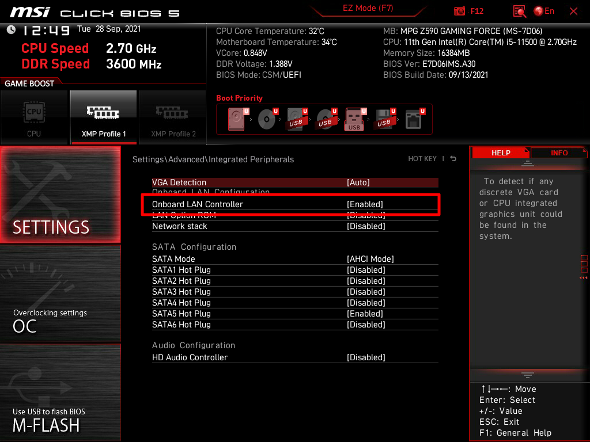
Task: Open the OC overclocking settings section
Action: pyautogui.click(x=60, y=294)
